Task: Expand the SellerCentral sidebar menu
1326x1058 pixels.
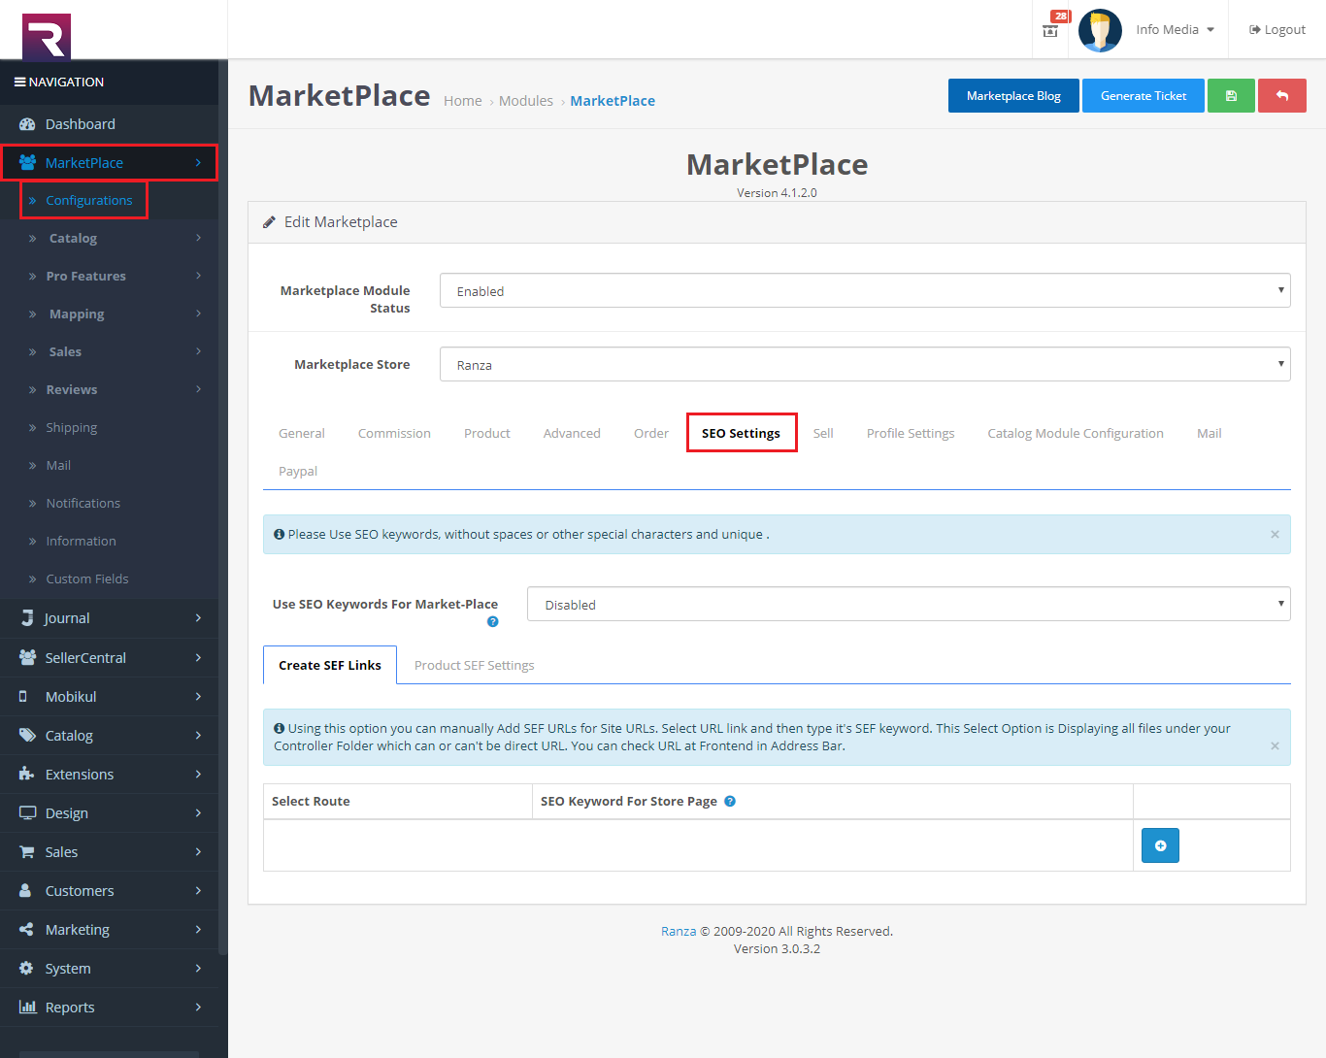Action: tap(109, 658)
